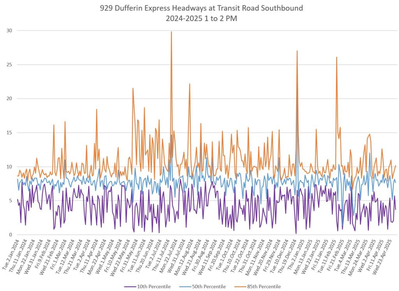Click the y-axis label 15
This screenshot has width=399, height=291.
tap(9, 133)
